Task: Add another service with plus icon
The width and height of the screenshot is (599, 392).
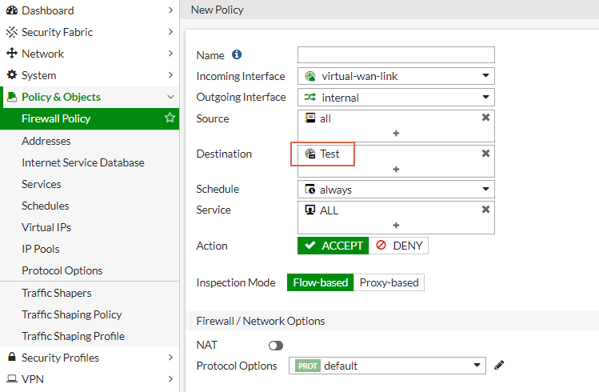Action: click(396, 226)
